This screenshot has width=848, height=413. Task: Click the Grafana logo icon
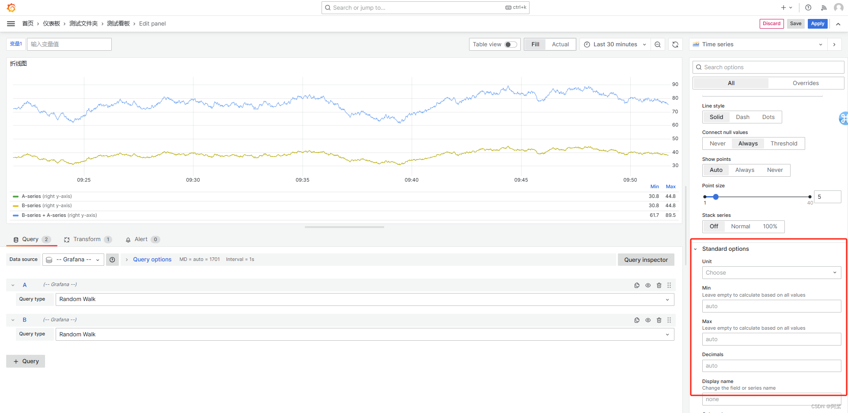(x=11, y=7)
